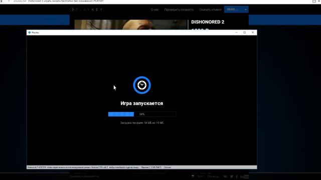The image size is (321, 180).
Task: Close the Playkey client window
Action: (253, 32)
